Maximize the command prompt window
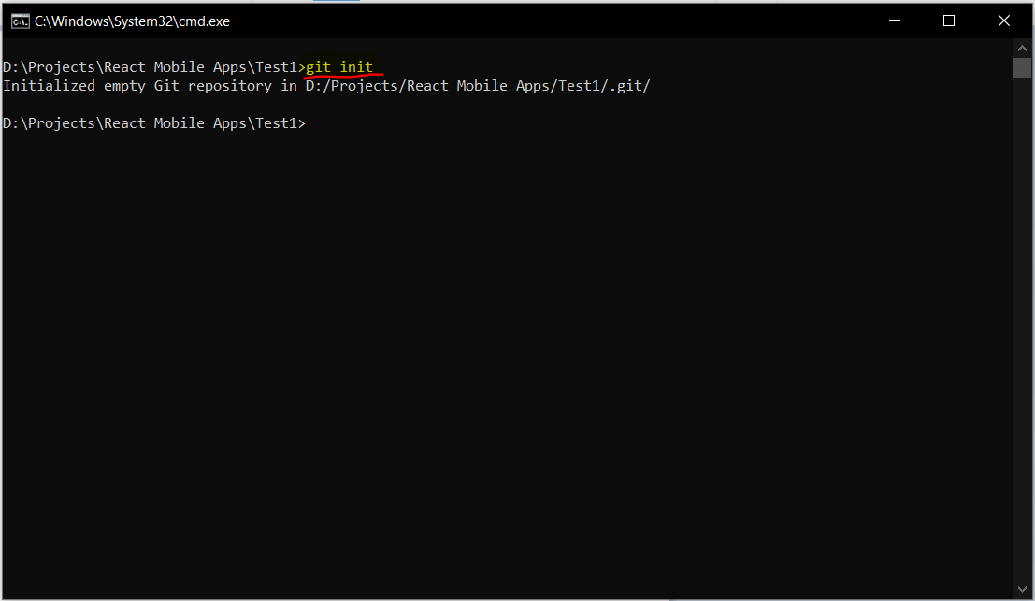The width and height of the screenshot is (1035, 601). click(x=949, y=20)
